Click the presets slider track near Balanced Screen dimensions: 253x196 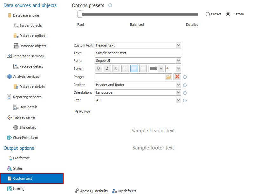coord(137,14)
